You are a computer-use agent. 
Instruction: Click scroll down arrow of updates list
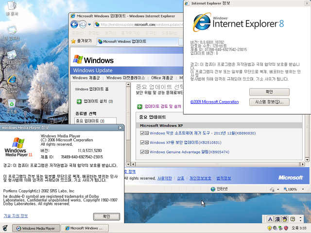307,160
